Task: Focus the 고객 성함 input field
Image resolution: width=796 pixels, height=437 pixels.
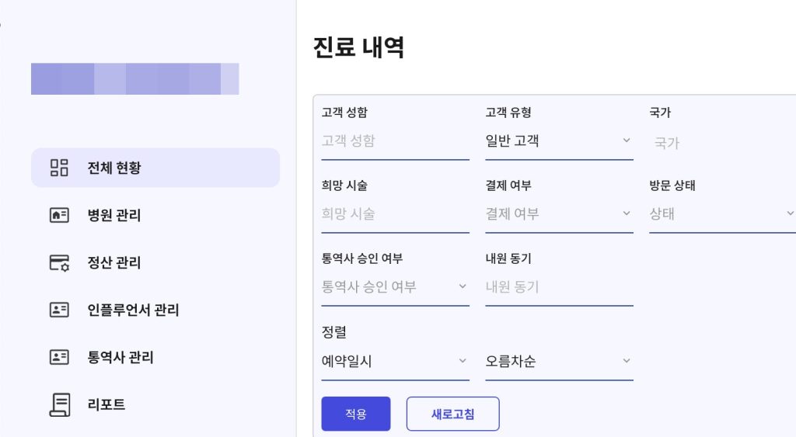Action: click(x=395, y=141)
